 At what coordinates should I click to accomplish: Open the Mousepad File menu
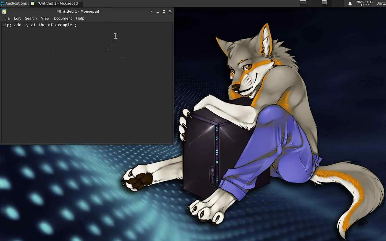point(6,18)
